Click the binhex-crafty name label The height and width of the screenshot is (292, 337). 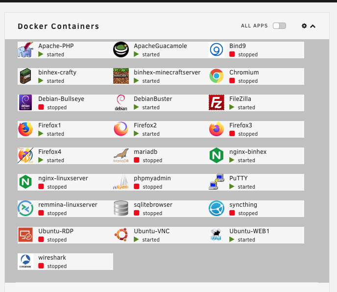point(57,73)
